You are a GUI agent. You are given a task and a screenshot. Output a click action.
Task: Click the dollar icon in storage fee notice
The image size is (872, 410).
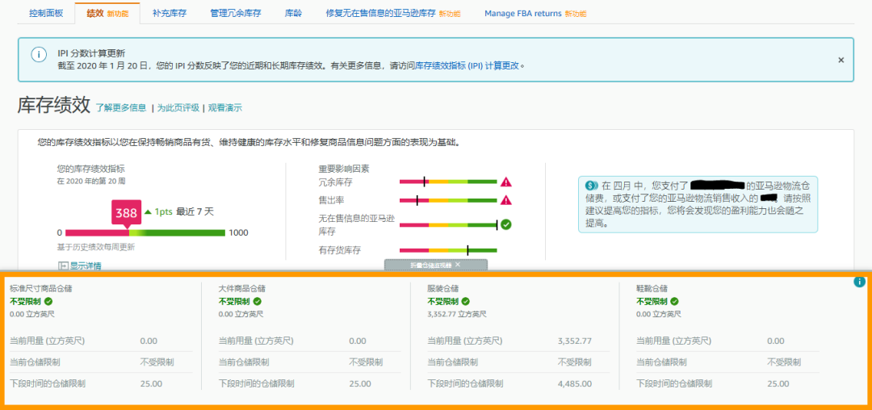(x=591, y=185)
